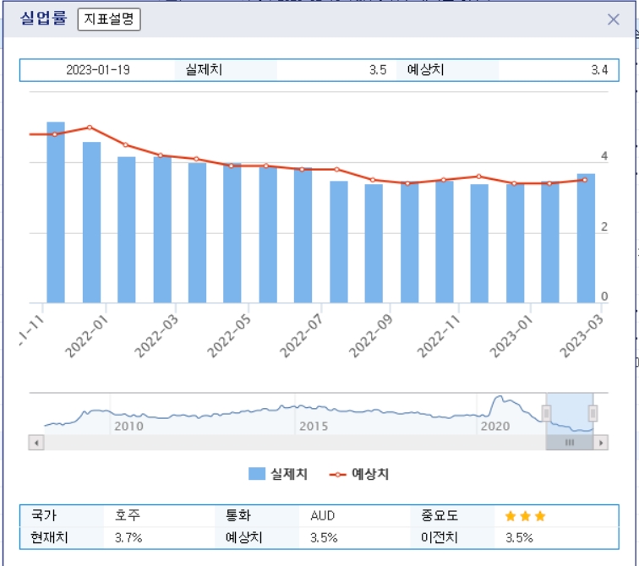639x566 pixels.
Task: Click the 이전치 value 3.5%
Action: point(519,538)
